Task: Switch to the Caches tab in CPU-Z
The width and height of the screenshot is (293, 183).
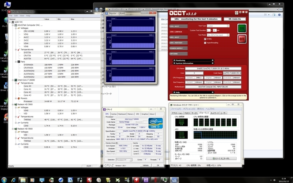Action: pyautogui.click(x=114, y=114)
